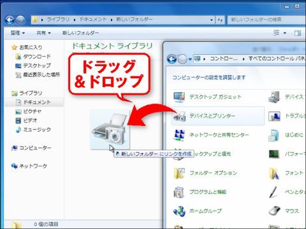Viewport: 306px width, 229px height.
Task: Open ホームグループ icon
Action: click(179, 211)
